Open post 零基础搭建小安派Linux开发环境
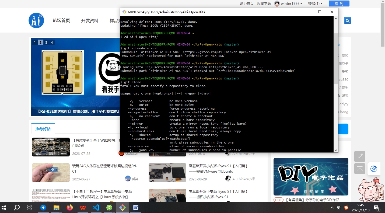Viewport: 385px width, 213px height. coord(102,194)
